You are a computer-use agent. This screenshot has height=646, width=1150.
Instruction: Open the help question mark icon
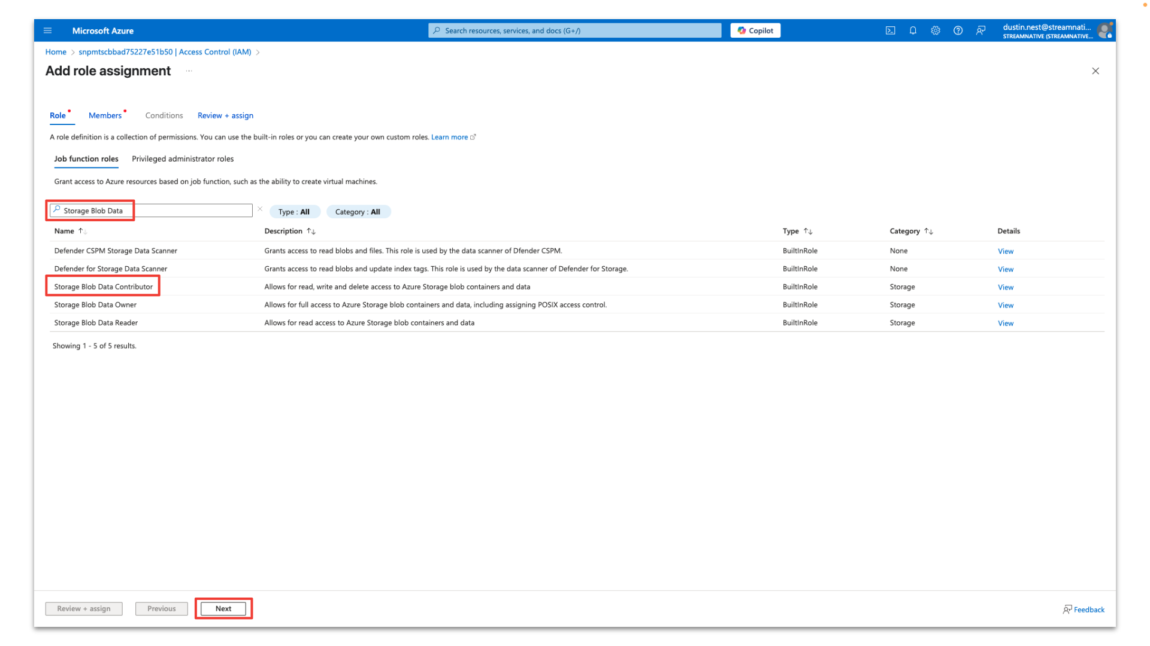point(958,30)
